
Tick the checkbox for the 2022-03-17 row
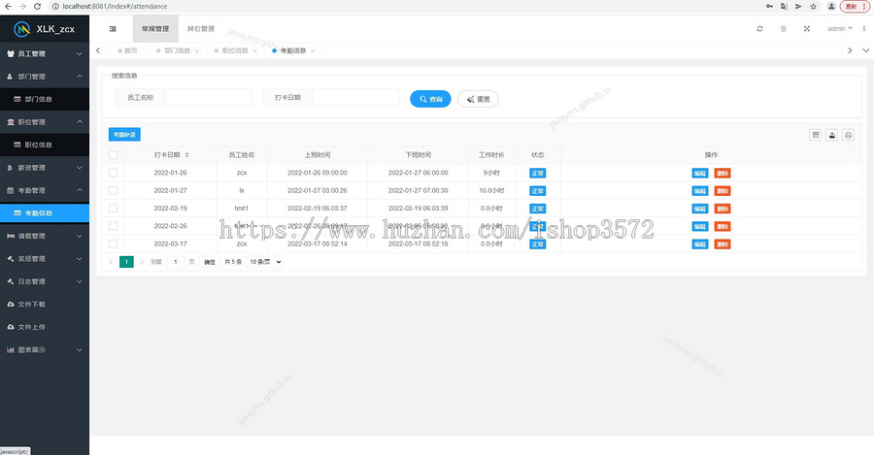tap(114, 244)
